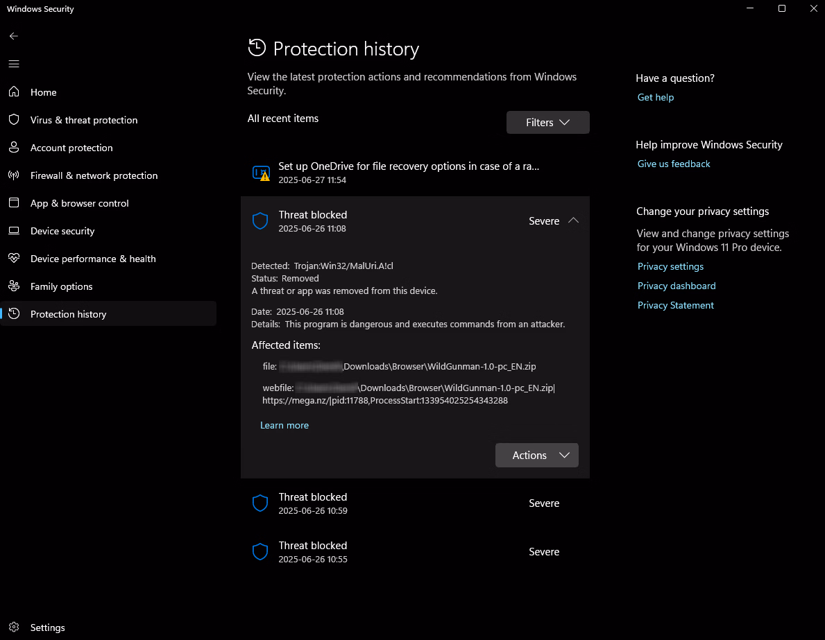Open Virus & threat protection page

click(108, 120)
